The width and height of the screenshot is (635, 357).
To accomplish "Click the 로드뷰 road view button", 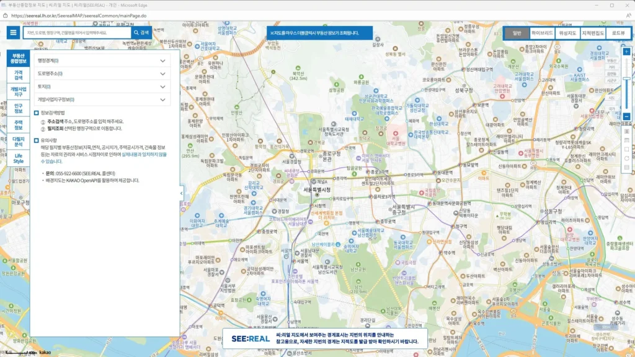I will pyautogui.click(x=618, y=33).
